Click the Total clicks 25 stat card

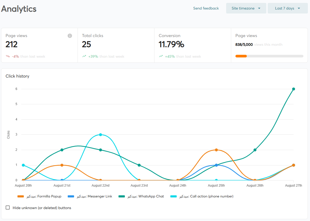pos(116,45)
